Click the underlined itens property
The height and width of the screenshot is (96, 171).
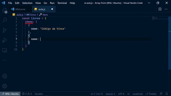(x=29, y=22)
